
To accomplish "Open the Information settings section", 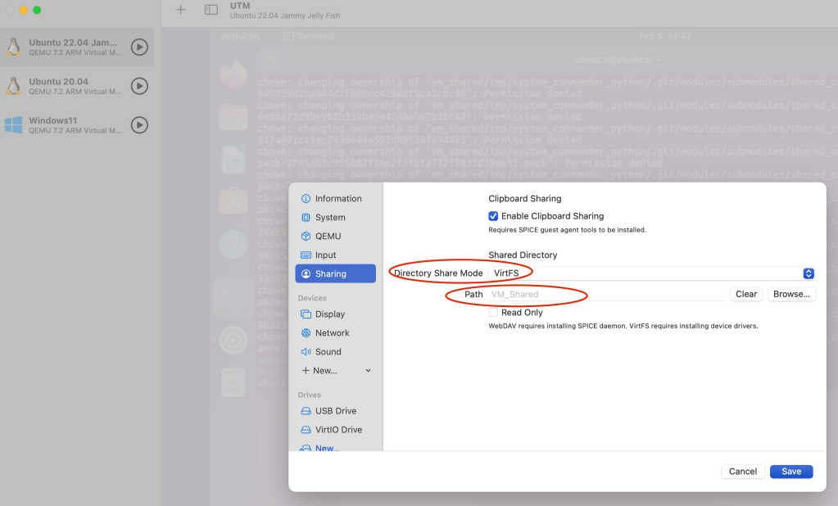I will click(x=337, y=199).
